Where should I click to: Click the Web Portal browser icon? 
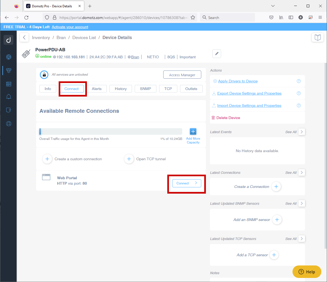pos(46,177)
